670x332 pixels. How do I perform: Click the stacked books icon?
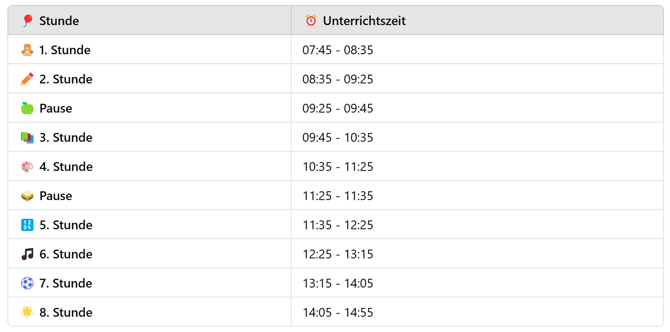tap(27, 137)
